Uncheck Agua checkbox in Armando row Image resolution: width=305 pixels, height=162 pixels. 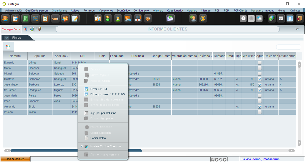tap(260, 106)
